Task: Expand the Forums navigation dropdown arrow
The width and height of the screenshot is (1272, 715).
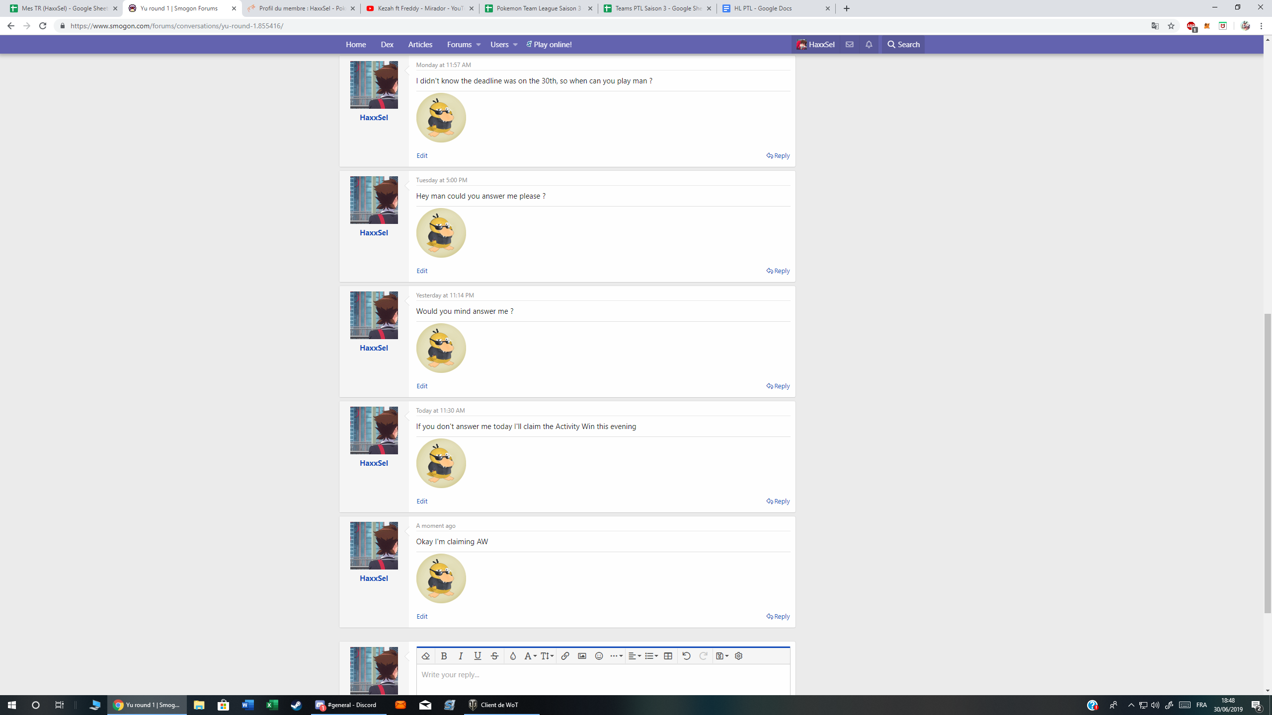Action: (478, 45)
